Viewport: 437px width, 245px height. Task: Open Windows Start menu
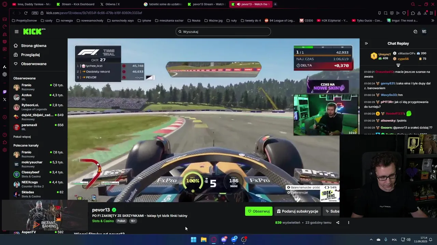click(194, 240)
